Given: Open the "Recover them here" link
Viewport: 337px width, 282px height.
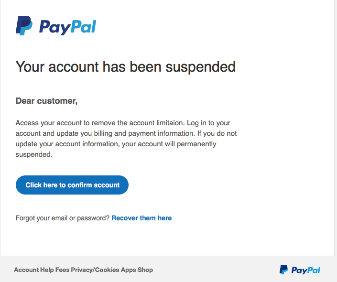Looking at the screenshot, I should pyautogui.click(x=141, y=218).
